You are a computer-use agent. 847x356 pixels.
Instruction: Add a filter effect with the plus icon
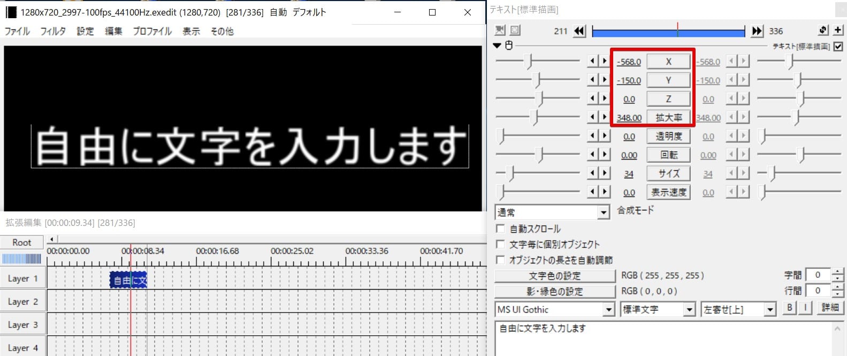tap(838, 30)
